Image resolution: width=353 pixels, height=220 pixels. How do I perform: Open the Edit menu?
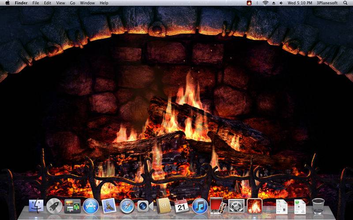[x=48, y=3]
